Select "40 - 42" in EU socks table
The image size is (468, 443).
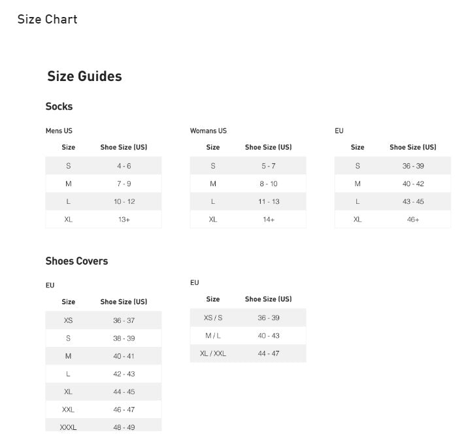point(413,184)
